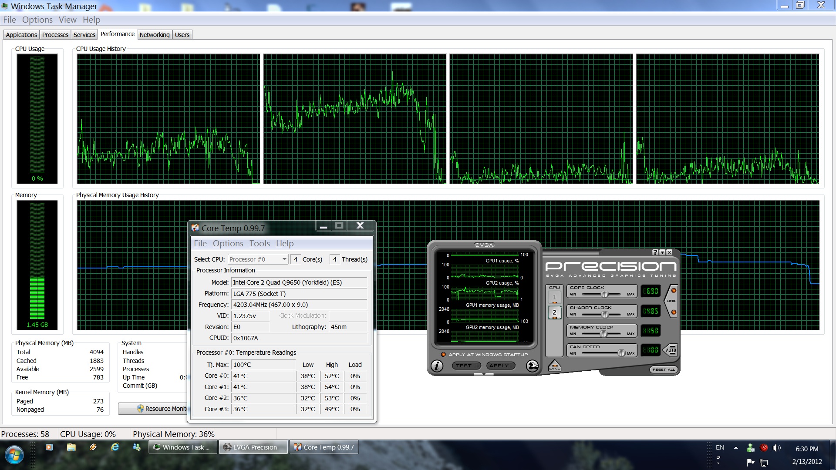836x470 pixels.
Task: Open EVGA Precision information button
Action: [x=437, y=366]
